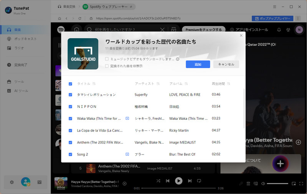
Task: Click アプリをインストール link
Action: tap(249, 30)
